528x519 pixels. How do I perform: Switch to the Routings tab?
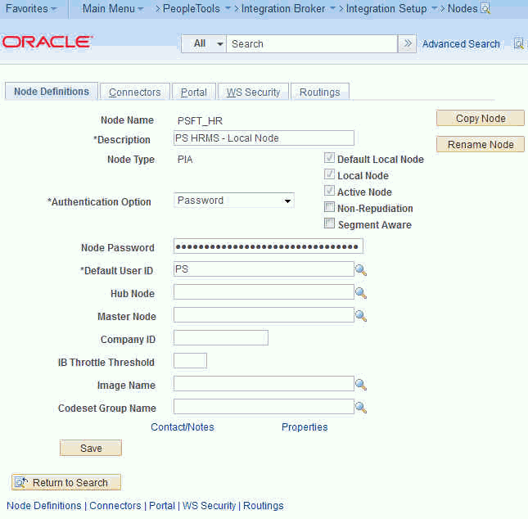tap(319, 92)
